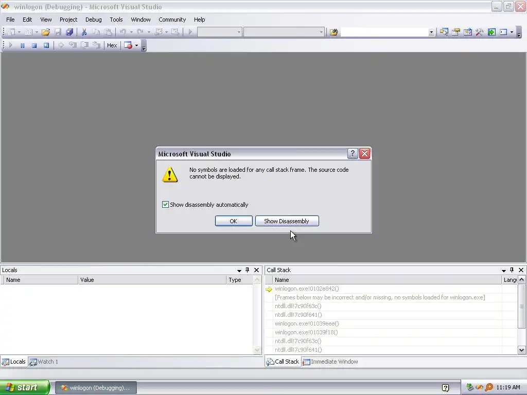Open the Breakpoints button dropdown arrow
The height and width of the screenshot is (395, 527).
coord(136,45)
